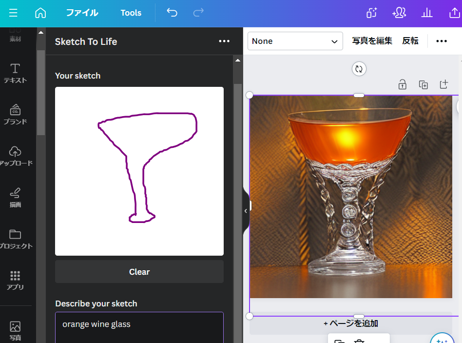Viewport: 462px width, 343px height.
Task: Open image toolbar more options
Action: coord(442,41)
